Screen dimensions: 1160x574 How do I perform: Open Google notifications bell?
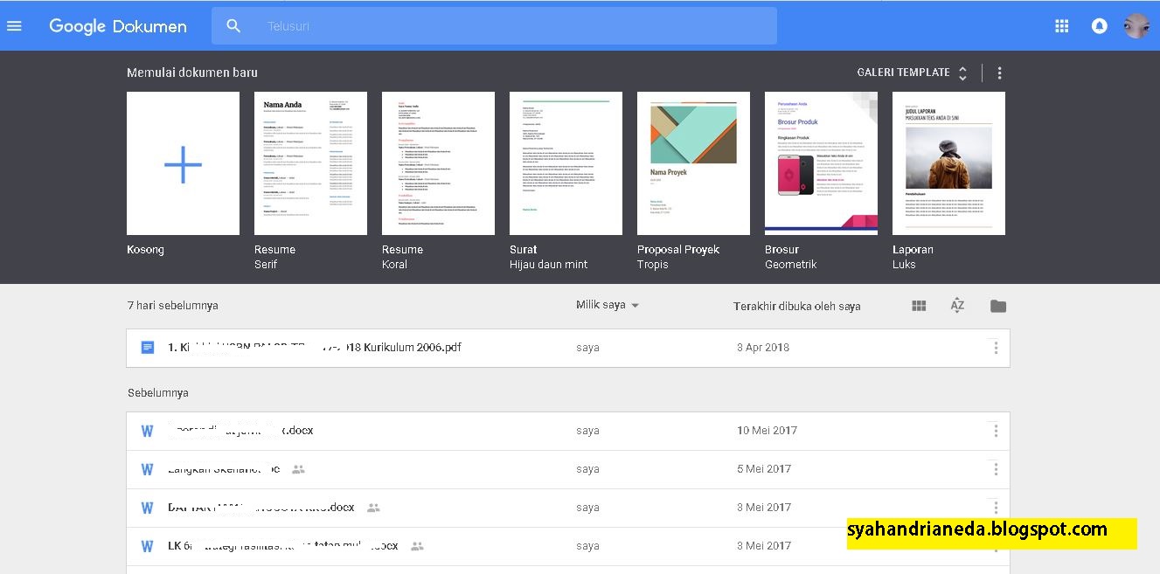click(x=1099, y=25)
